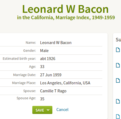Click the estimated birth year abt 1926

tap(48, 59)
